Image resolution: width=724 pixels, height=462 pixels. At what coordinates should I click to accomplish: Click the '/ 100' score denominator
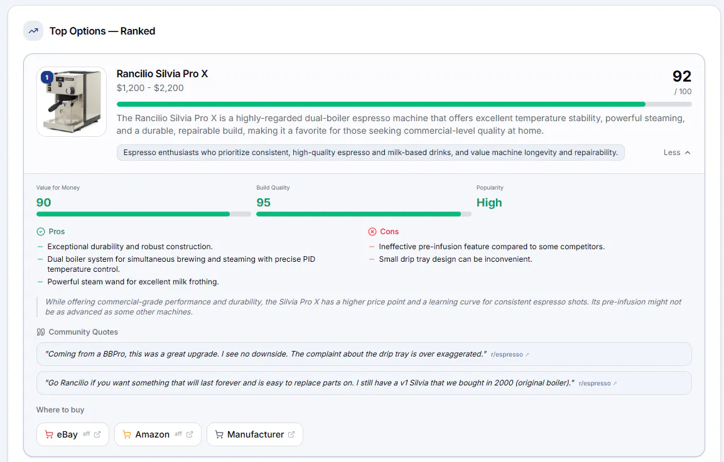pyautogui.click(x=683, y=92)
